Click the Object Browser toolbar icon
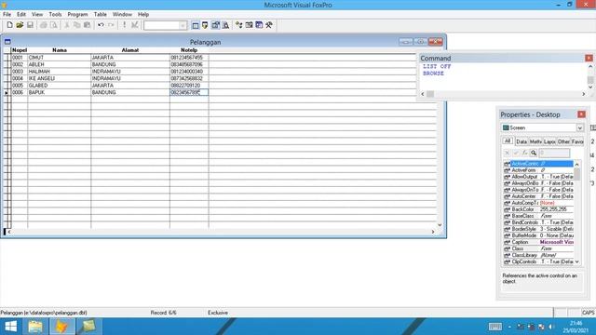This screenshot has height=335, width=596. click(x=249, y=25)
